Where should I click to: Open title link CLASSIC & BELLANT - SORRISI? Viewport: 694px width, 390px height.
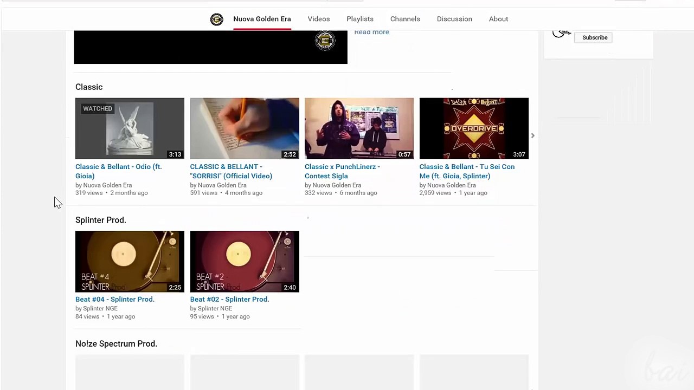[x=231, y=171]
